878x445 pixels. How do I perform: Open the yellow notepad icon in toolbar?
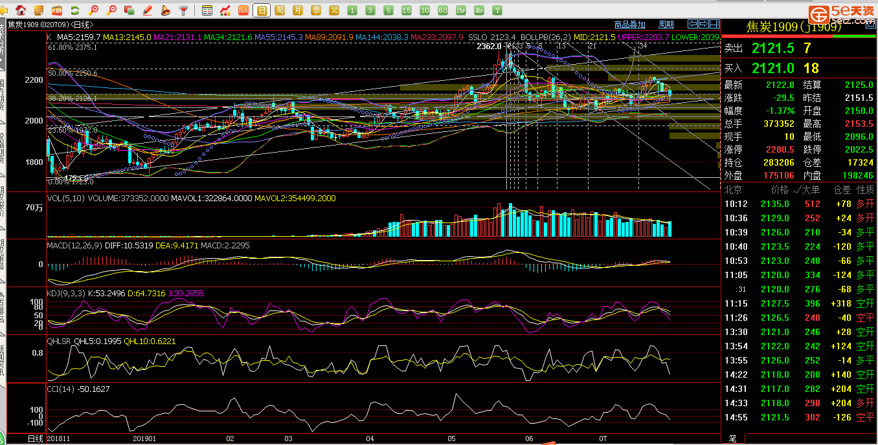point(39,10)
